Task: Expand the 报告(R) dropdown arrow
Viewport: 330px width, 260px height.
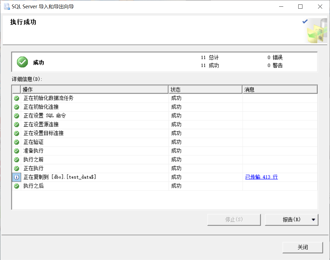Action: tap(313, 220)
